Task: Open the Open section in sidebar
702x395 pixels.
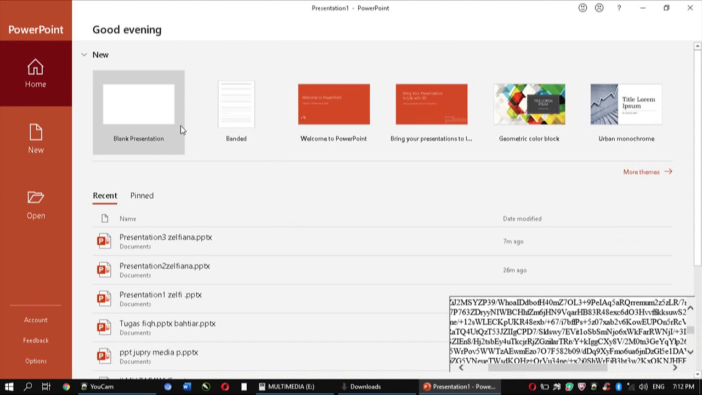Action: pos(36,205)
